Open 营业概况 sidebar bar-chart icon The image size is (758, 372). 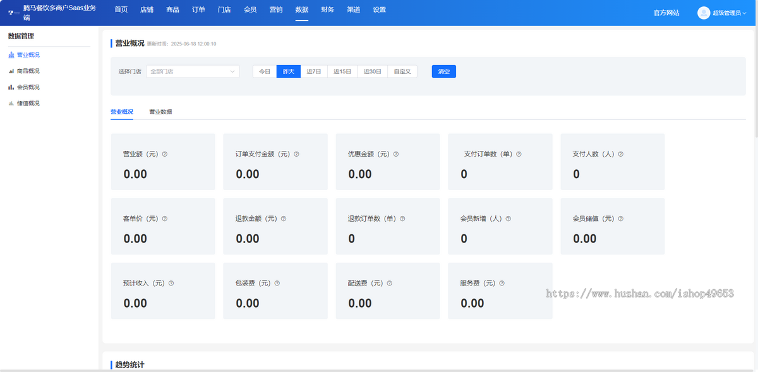point(11,55)
